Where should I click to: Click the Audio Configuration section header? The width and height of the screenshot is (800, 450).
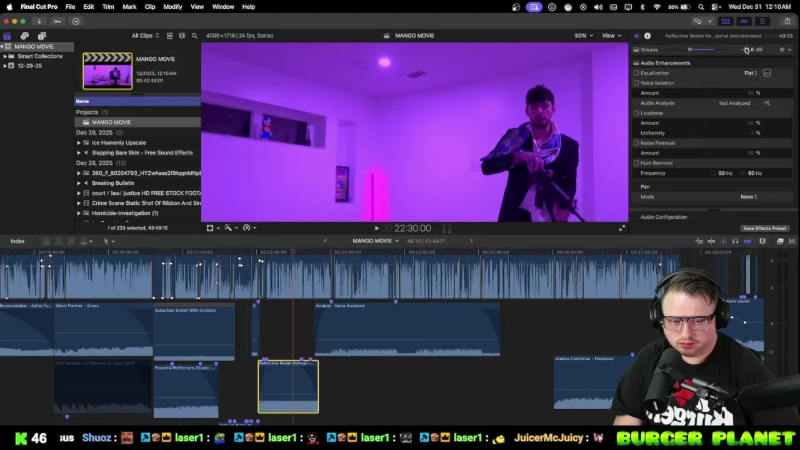click(x=664, y=217)
